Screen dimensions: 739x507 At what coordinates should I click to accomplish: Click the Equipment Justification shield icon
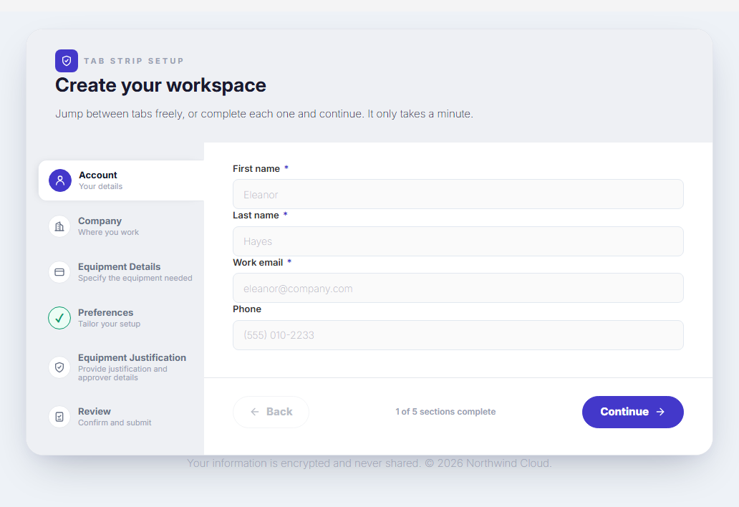coord(59,367)
